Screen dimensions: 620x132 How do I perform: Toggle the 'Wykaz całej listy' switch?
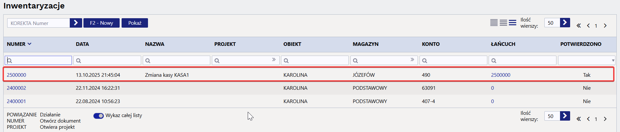pos(98,116)
